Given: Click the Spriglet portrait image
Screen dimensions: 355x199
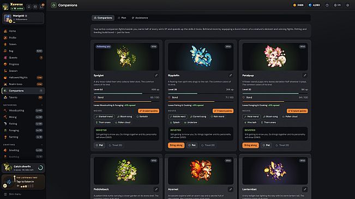Looking at the screenshot, I should click(127, 57).
